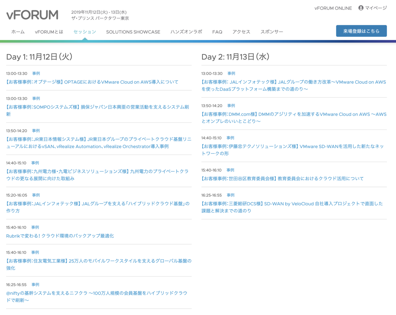
Task: Click the 2019年11月12日(火) - 13日(水) date text
Action: (x=99, y=12)
